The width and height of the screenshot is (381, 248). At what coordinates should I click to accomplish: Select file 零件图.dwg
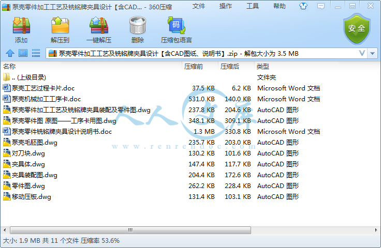(x=28, y=185)
